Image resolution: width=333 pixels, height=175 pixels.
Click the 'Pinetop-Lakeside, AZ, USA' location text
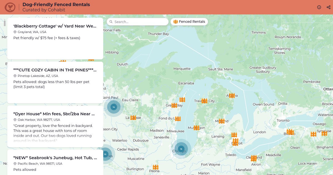pyautogui.click(x=38, y=76)
